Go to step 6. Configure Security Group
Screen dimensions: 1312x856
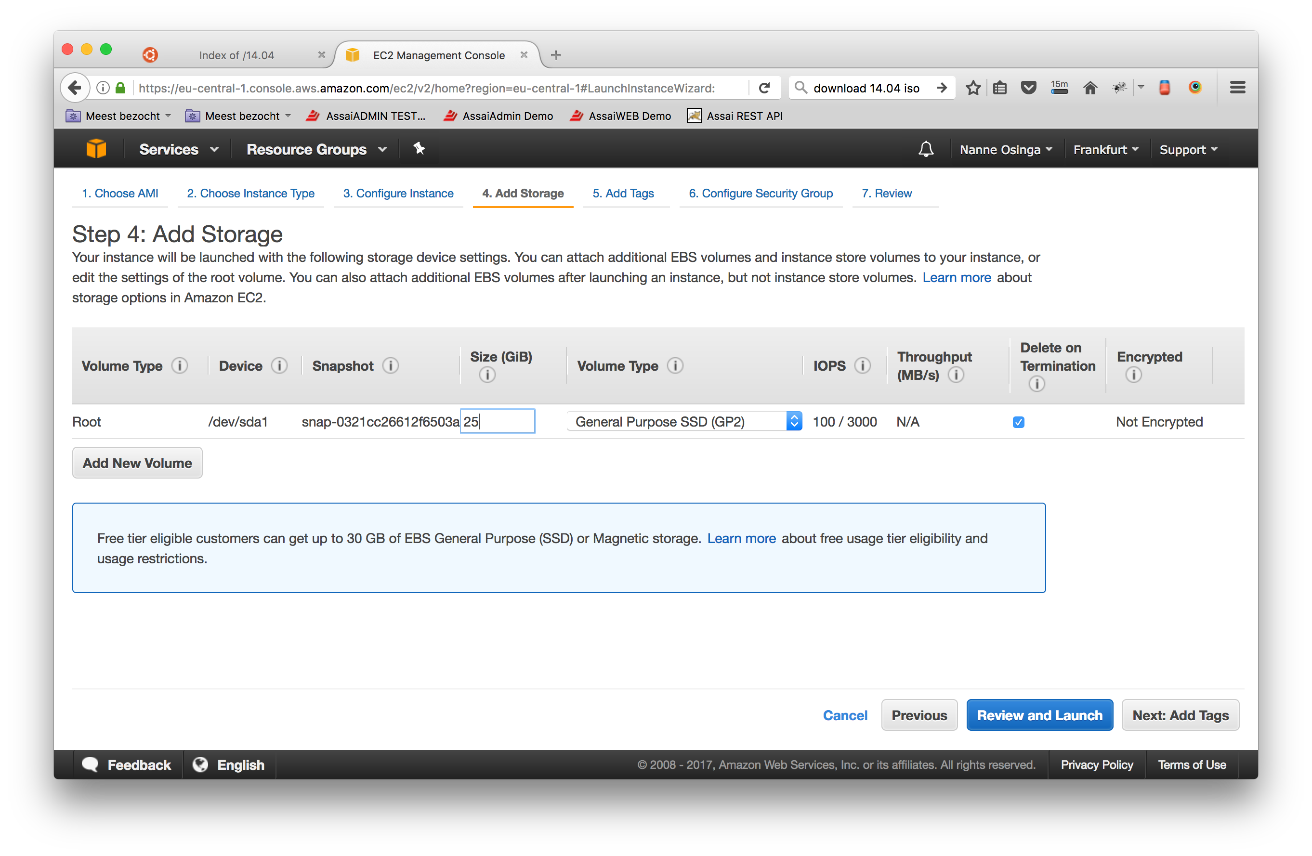[x=761, y=194]
